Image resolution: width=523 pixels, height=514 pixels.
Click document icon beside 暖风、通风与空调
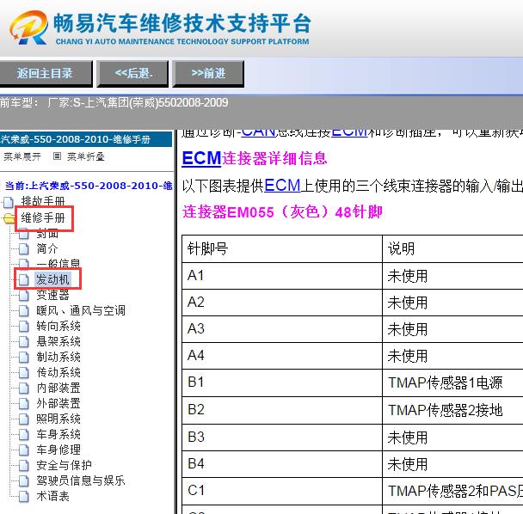point(23,310)
